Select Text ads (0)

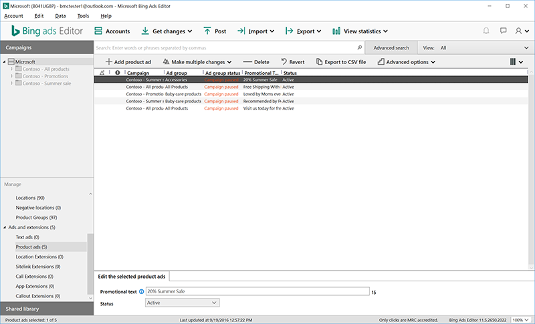(x=27, y=237)
